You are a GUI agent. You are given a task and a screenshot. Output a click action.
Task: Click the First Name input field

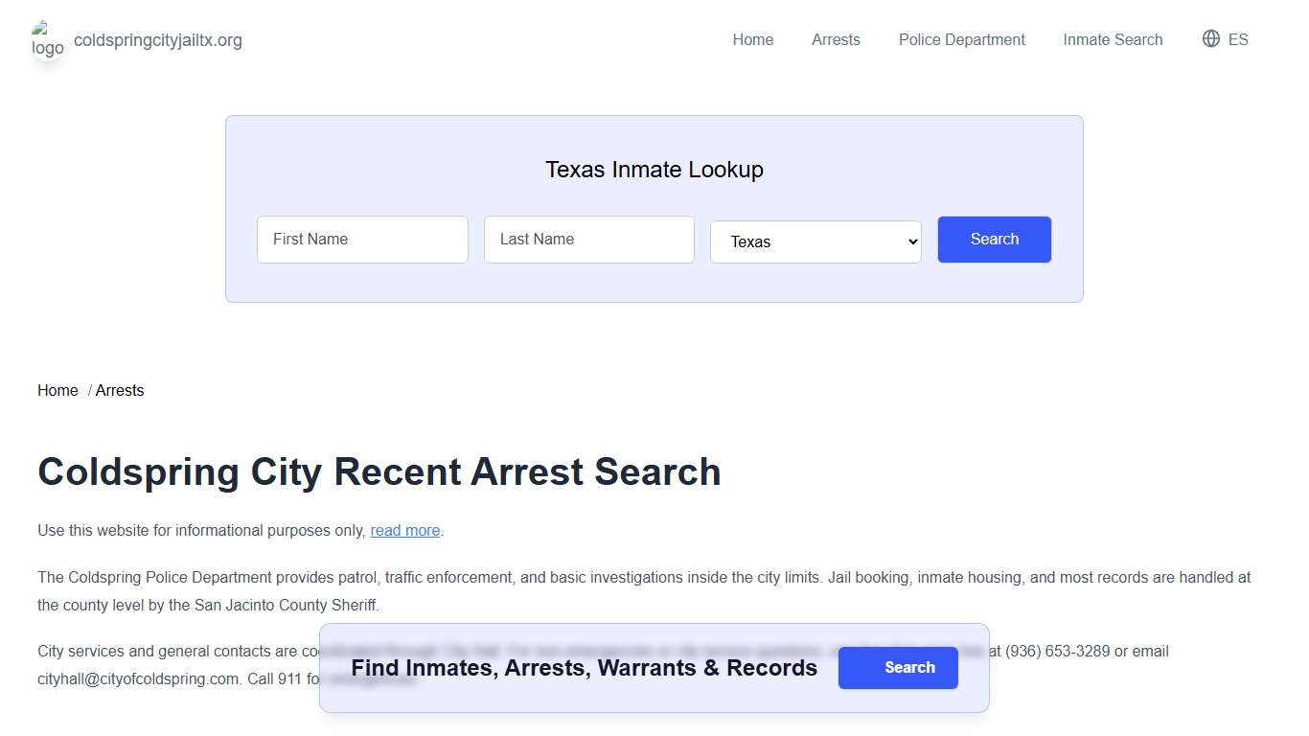(x=362, y=240)
